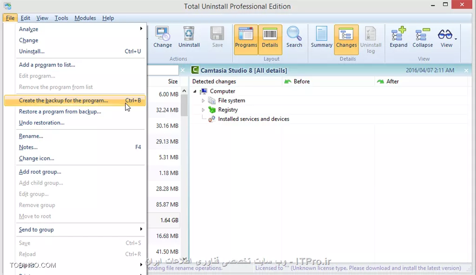Click the Computer node icon
Viewport: 476px width, 275px height.
(x=204, y=91)
